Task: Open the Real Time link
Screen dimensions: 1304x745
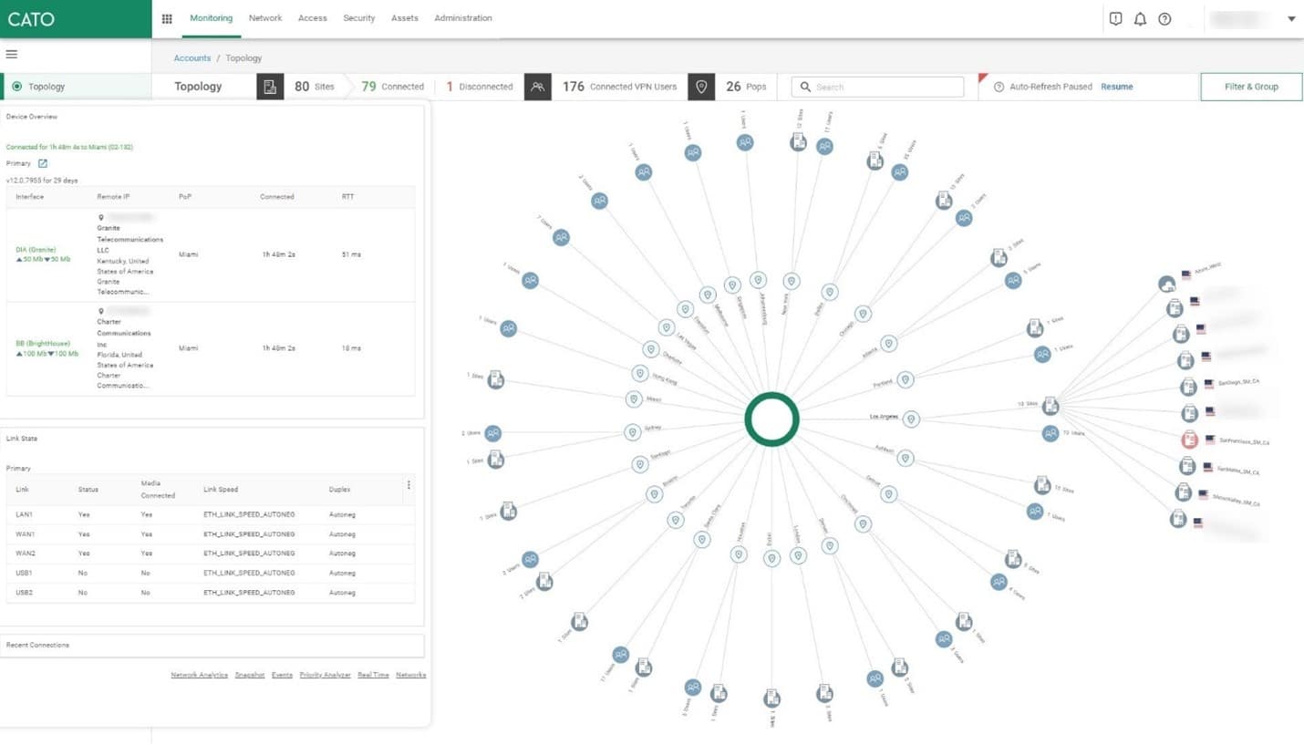Action: (x=373, y=675)
